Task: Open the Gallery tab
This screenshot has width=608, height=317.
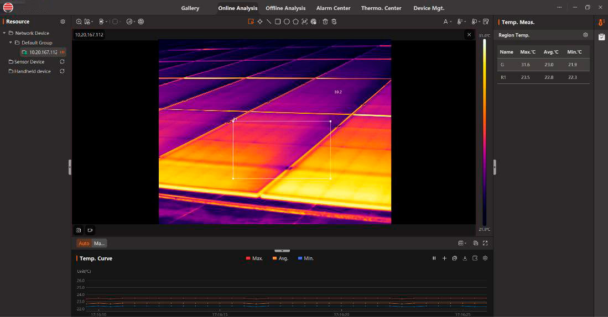Action: click(x=190, y=8)
